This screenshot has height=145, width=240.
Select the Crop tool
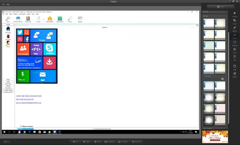point(234,22)
